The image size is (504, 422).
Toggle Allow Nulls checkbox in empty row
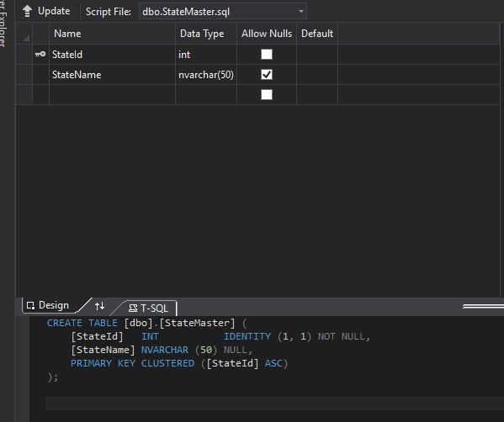click(x=267, y=95)
